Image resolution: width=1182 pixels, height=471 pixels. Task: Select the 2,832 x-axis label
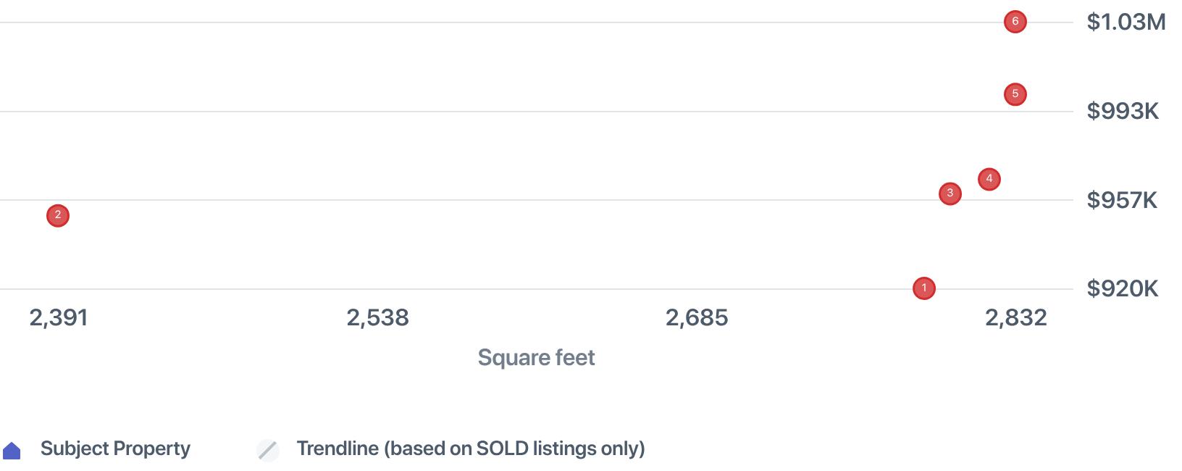[x=1015, y=317]
